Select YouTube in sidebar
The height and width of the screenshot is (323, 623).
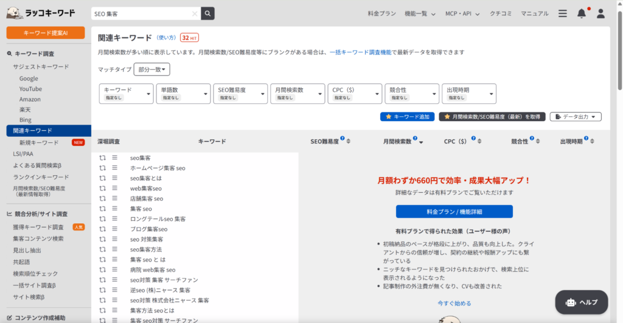coord(30,89)
